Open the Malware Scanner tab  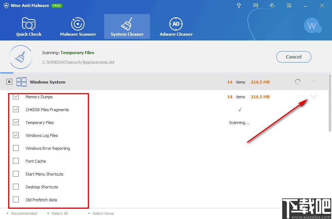(x=78, y=27)
